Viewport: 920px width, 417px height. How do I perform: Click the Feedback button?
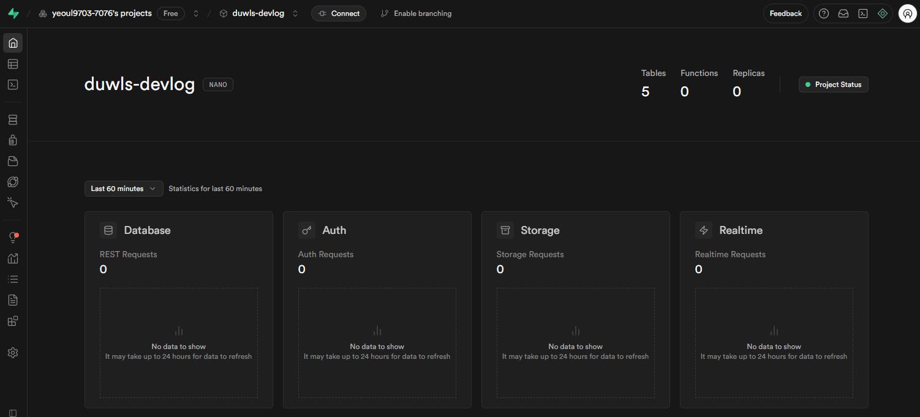tap(786, 13)
